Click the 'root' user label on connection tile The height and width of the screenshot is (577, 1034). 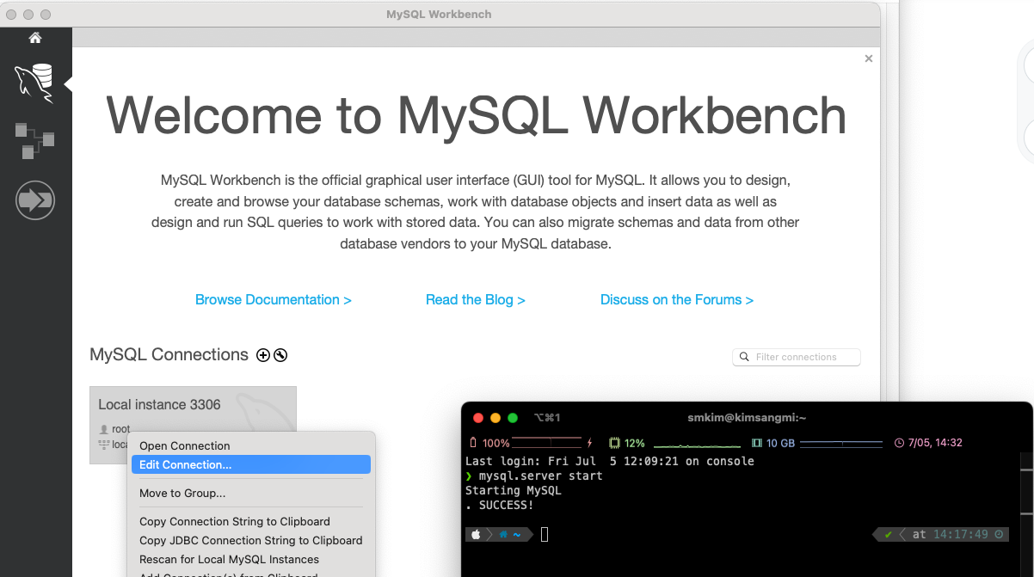121,429
